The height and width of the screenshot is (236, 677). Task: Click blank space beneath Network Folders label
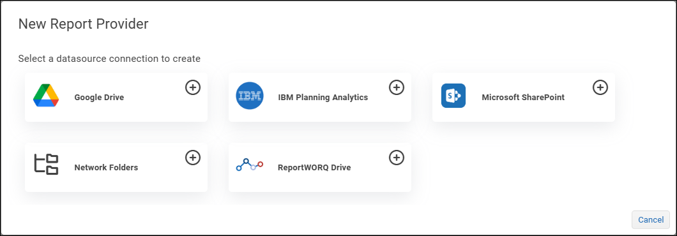point(106,183)
